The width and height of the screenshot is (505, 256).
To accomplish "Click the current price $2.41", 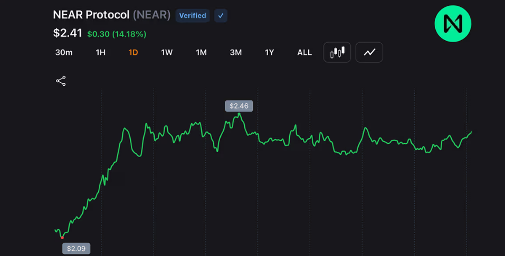I will coord(68,33).
